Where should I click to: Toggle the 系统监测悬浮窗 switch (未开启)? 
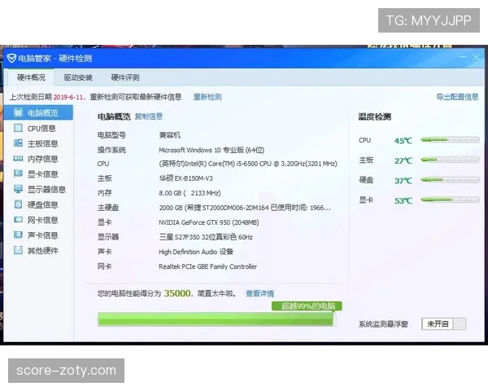pos(444,324)
